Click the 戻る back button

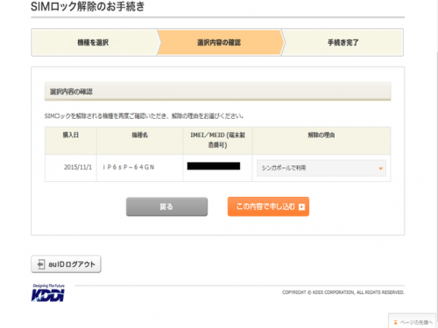pos(166,206)
